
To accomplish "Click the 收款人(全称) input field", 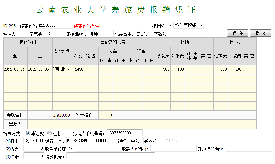I will [173, 149].
